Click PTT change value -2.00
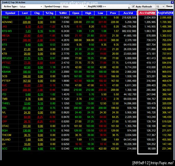Image resolution: width=175 pixels, height=166 pixels. 40,40
